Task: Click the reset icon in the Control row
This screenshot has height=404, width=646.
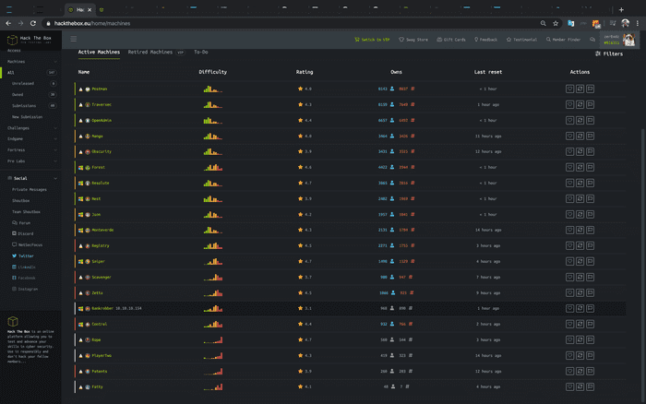Action: pyautogui.click(x=580, y=324)
